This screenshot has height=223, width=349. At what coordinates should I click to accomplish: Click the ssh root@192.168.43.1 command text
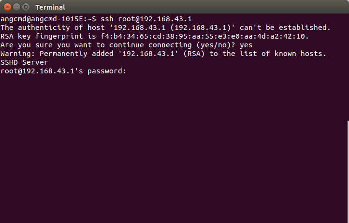click(x=146, y=19)
